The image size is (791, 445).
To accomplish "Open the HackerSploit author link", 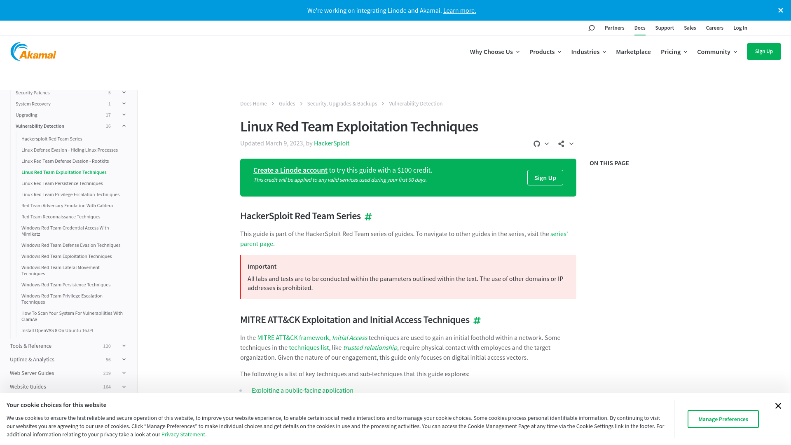I will pos(332,143).
